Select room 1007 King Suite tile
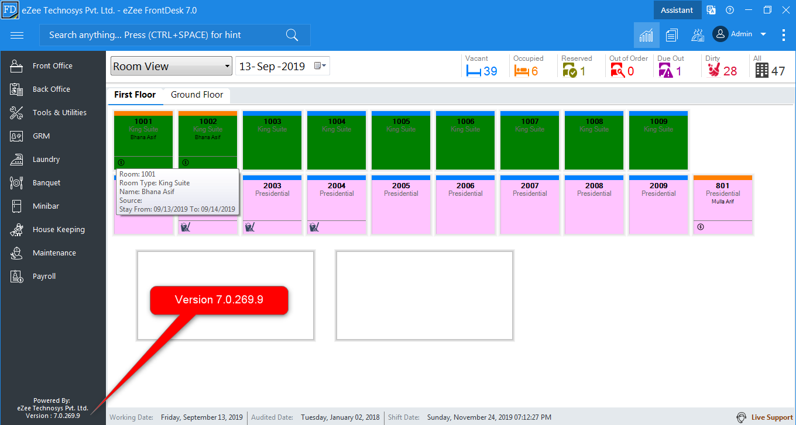The image size is (796, 425). (530, 140)
